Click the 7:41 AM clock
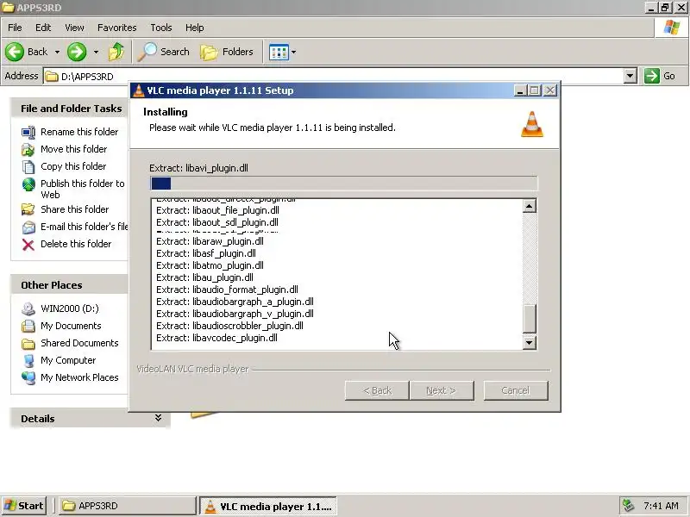This screenshot has width=690, height=517. pyautogui.click(x=661, y=506)
